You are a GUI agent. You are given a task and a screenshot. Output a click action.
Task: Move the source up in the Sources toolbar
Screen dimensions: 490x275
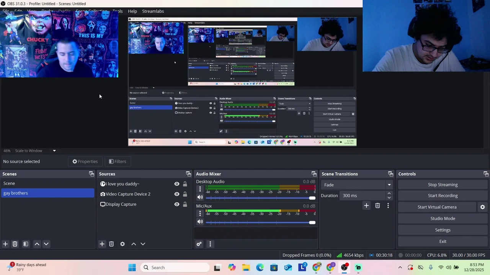(x=134, y=244)
